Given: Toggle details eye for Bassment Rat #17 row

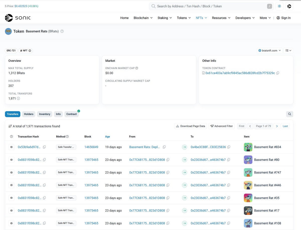Looking at the screenshot, I should pos(11,210).
